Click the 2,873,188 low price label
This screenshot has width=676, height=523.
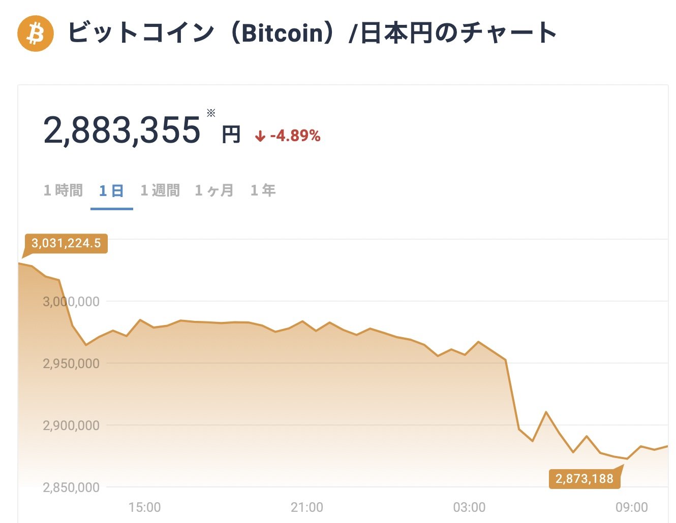(585, 479)
